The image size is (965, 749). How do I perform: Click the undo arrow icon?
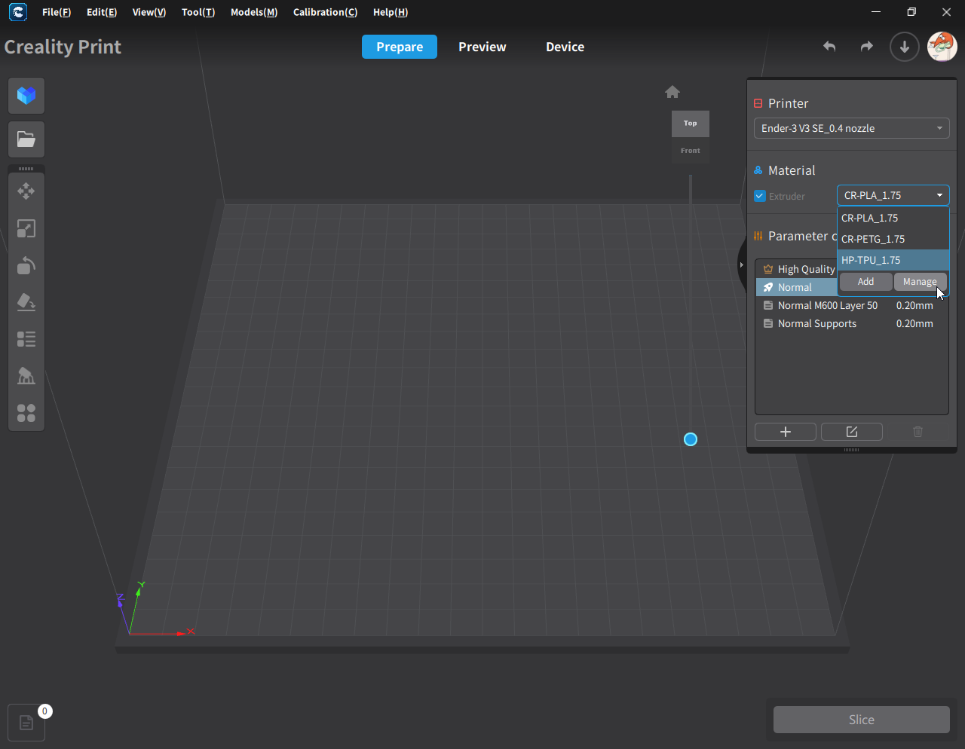point(829,47)
